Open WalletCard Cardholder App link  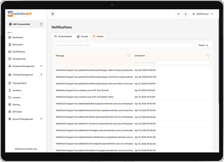click(x=26, y=149)
